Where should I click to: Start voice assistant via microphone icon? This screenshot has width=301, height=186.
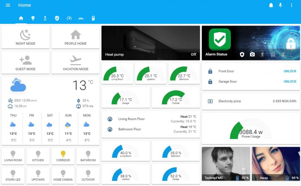[281, 5]
